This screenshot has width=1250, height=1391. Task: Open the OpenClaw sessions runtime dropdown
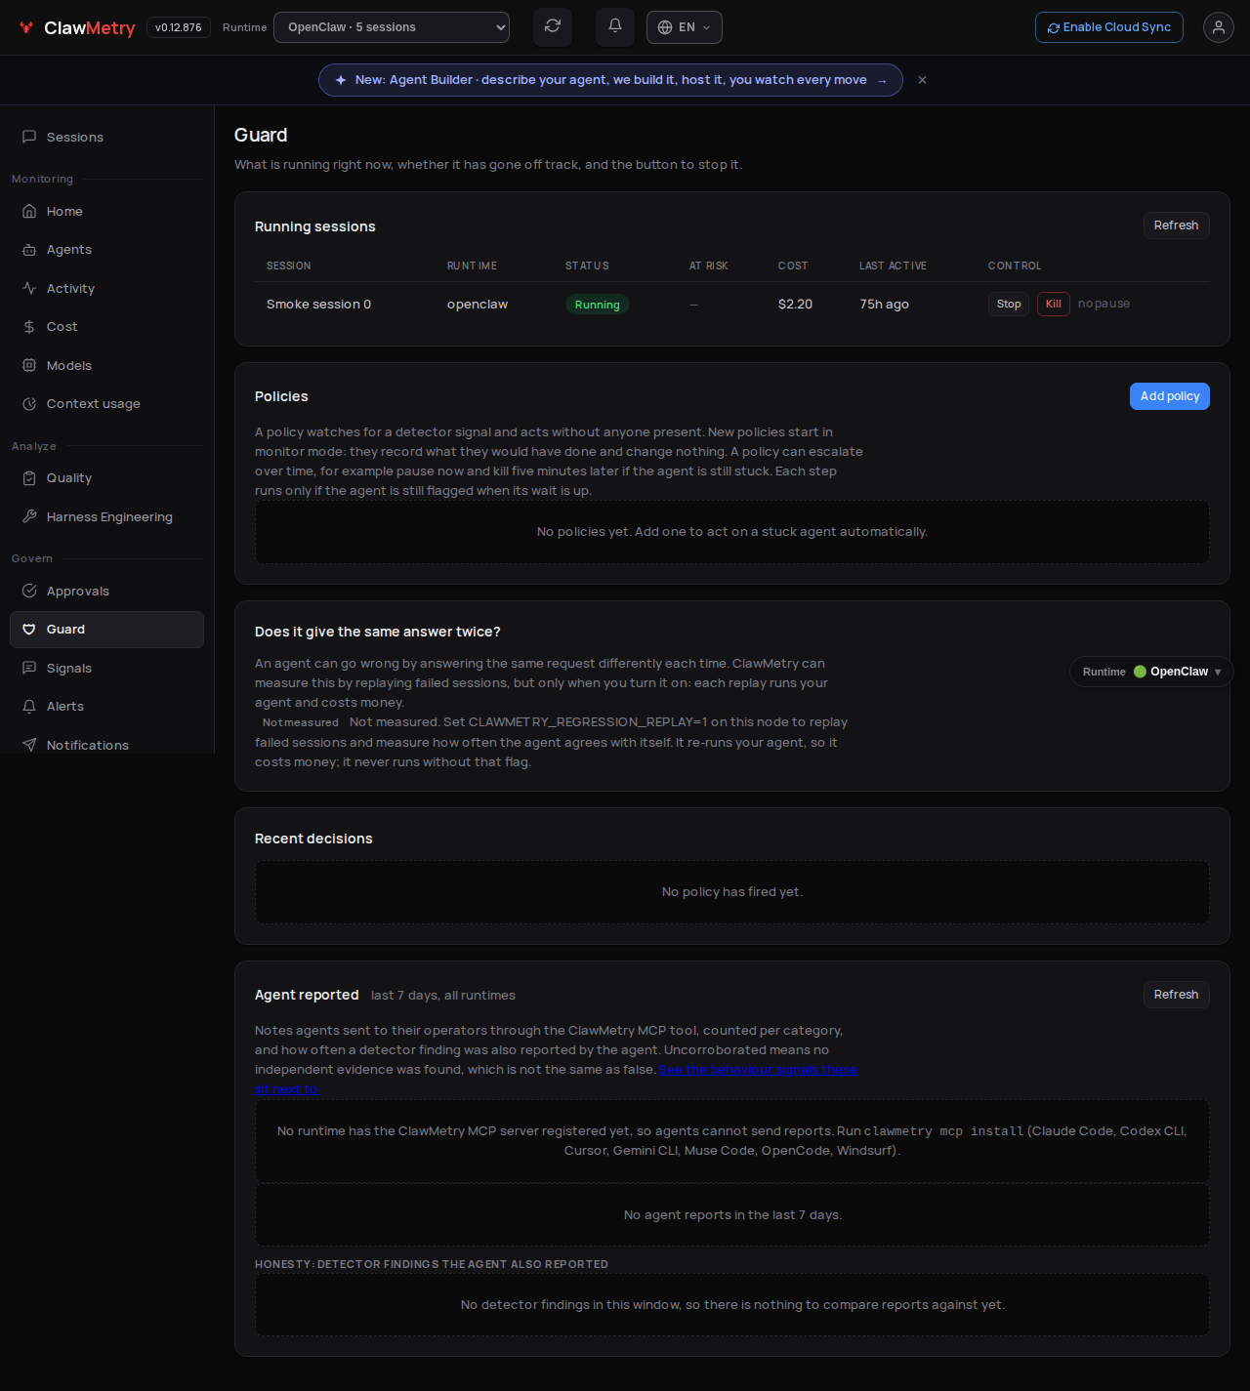pyautogui.click(x=392, y=27)
